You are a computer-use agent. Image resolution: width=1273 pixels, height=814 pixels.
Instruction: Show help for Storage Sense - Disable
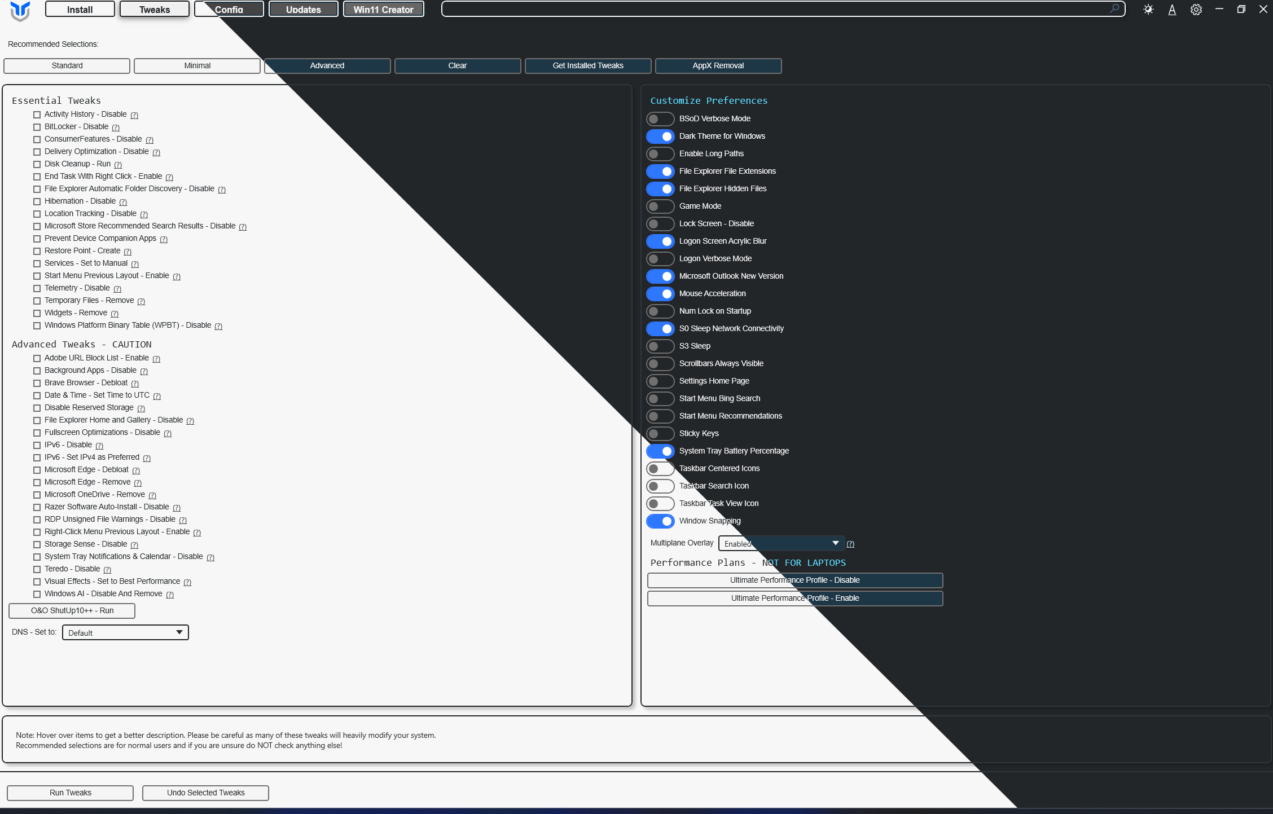tap(134, 545)
